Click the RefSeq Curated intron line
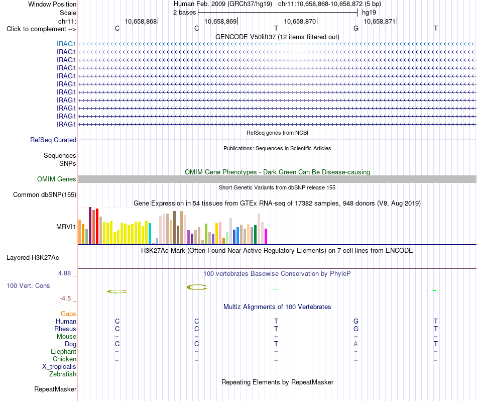The width and height of the screenshot is (477, 401). (278, 140)
